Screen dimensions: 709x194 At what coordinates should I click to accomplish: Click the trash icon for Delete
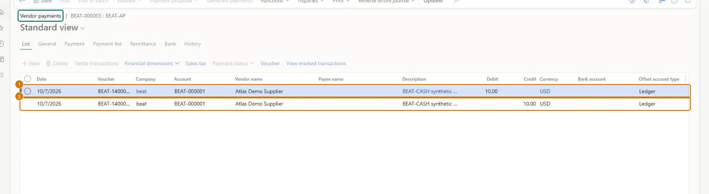pos(48,63)
